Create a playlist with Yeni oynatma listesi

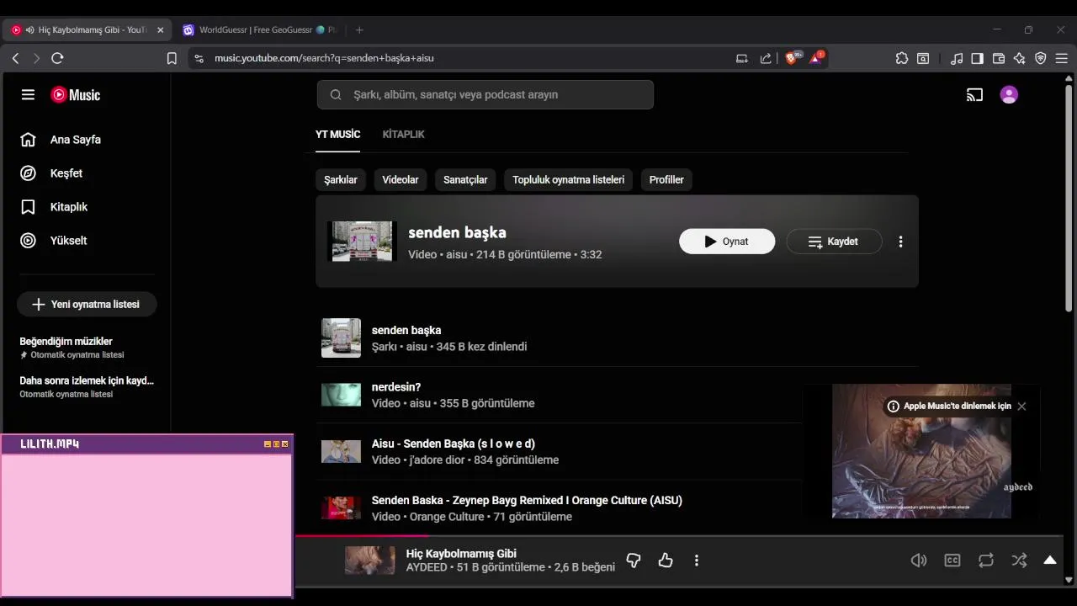(87, 304)
